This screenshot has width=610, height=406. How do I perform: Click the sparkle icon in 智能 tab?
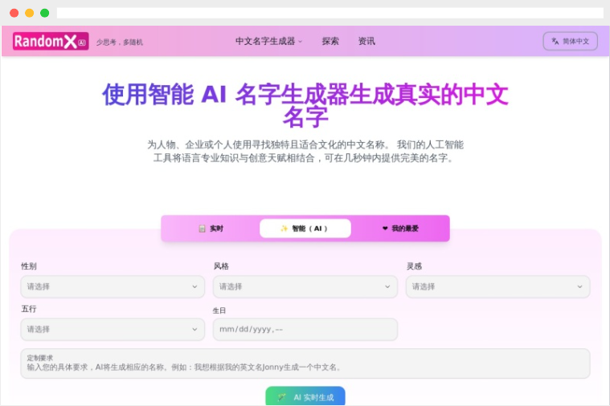(284, 229)
